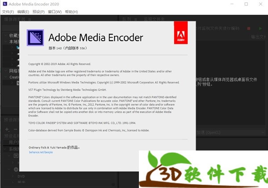Switch to the 监视文件夹 tab
This screenshot has height=188, width=268.
point(154,19)
